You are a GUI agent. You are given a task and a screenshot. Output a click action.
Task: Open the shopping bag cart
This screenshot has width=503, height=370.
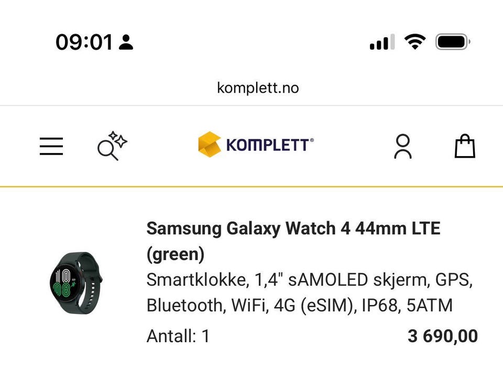point(465,146)
